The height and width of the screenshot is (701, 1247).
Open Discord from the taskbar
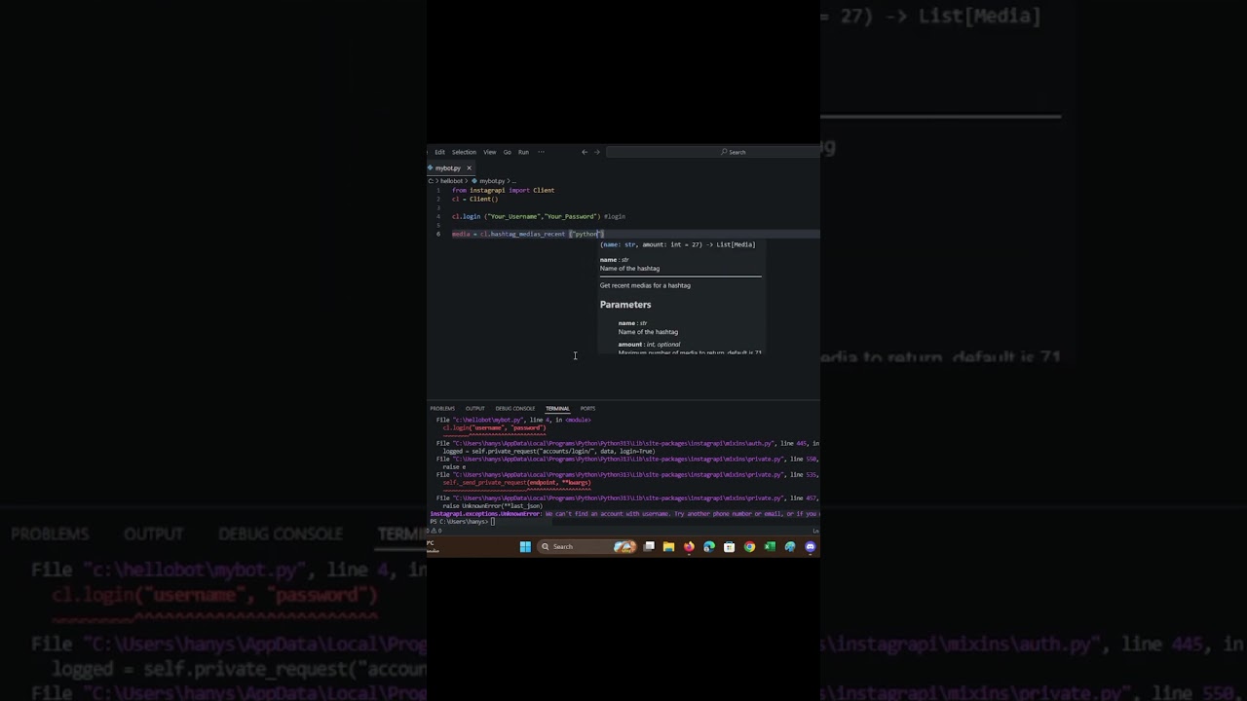pos(810,546)
